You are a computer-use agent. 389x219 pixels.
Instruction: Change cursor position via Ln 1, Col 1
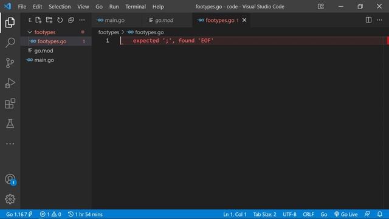[x=235, y=214]
